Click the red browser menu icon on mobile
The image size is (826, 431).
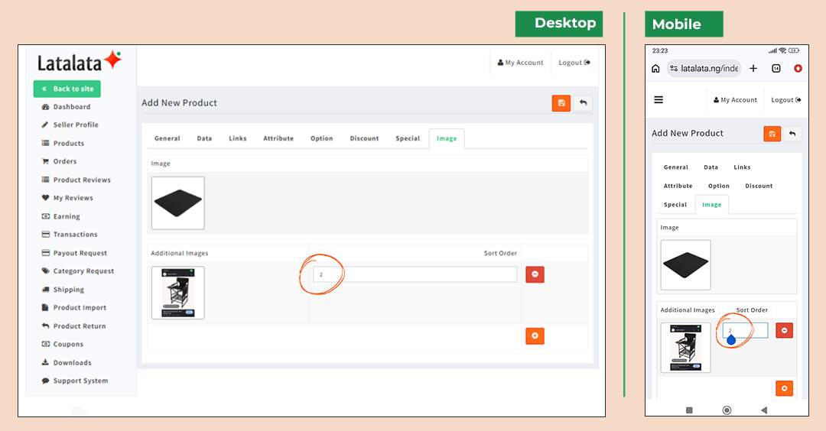pos(798,69)
